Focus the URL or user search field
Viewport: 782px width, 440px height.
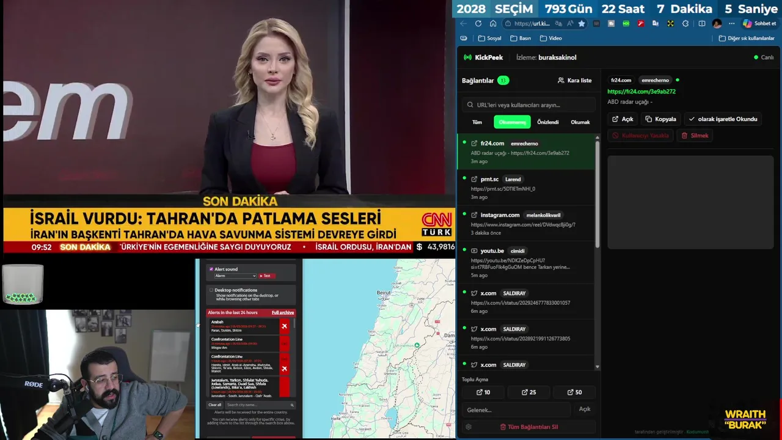click(x=528, y=105)
